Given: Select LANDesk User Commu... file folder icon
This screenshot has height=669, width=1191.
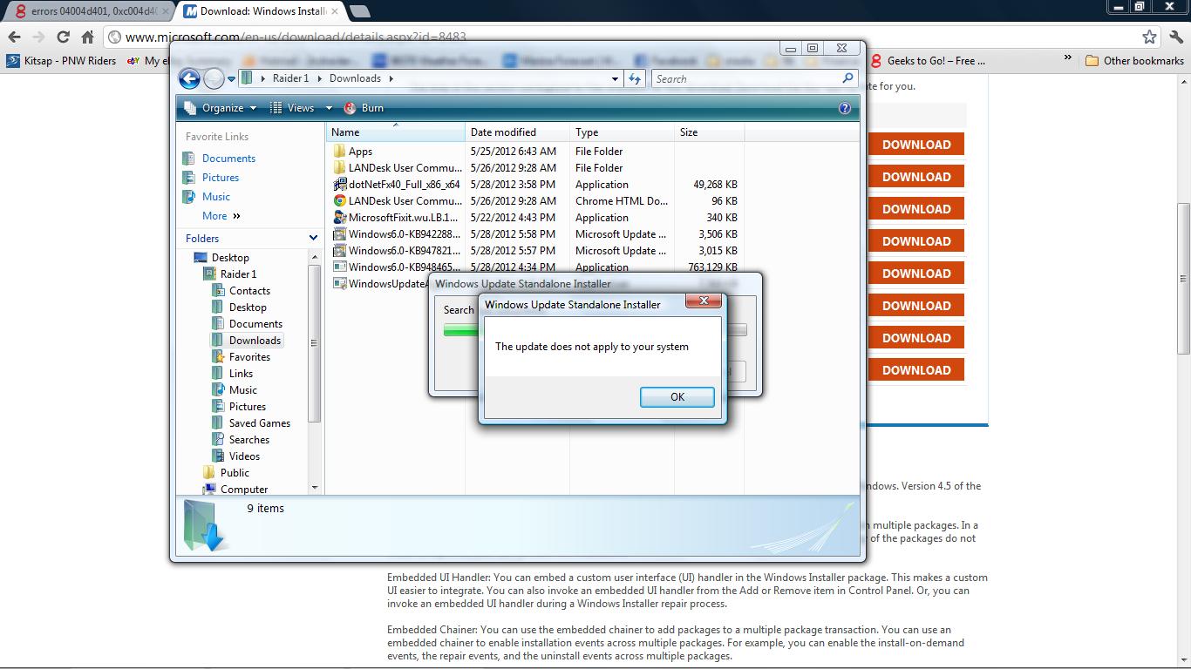Looking at the screenshot, I should tap(340, 168).
